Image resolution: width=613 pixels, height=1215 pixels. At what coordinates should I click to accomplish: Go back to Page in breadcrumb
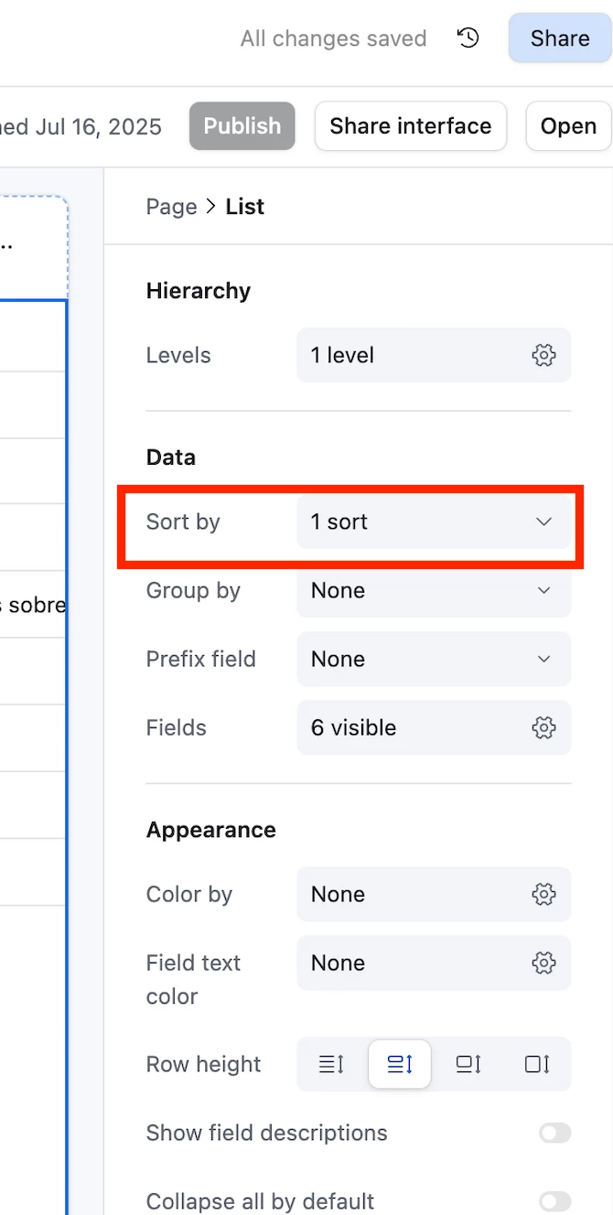click(171, 207)
